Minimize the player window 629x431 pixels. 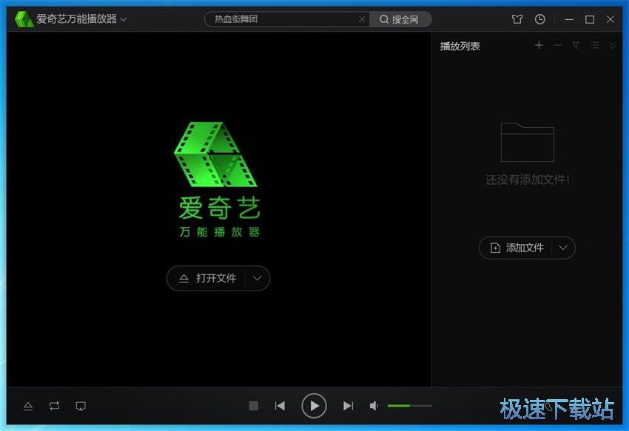pos(569,19)
